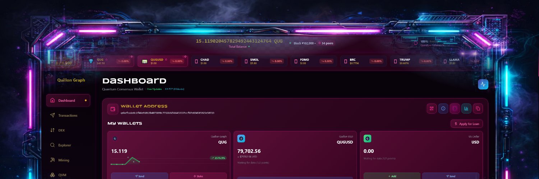Click the 34 peers badge
This screenshot has height=179, width=539.
(x=326, y=43)
